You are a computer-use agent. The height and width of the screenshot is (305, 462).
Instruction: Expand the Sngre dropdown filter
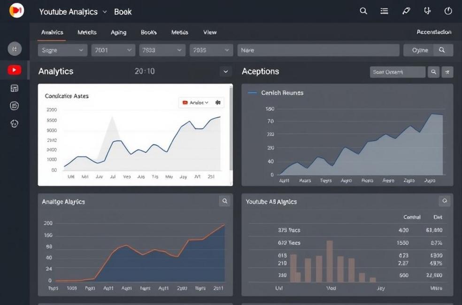62,50
